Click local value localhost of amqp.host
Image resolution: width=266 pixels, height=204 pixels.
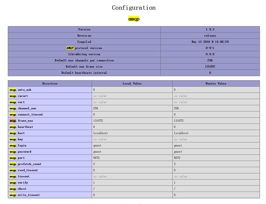(100, 133)
